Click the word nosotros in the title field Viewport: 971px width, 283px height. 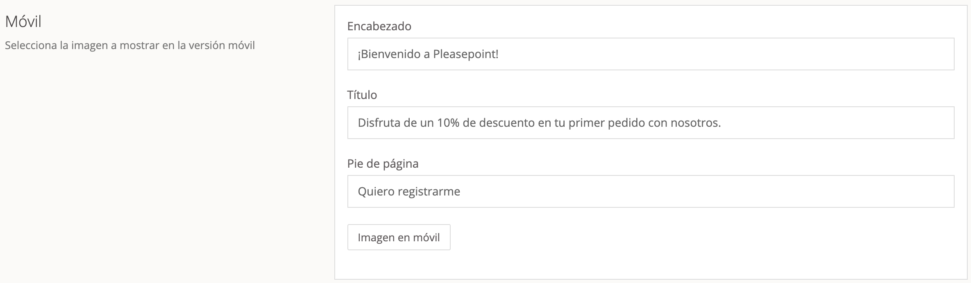coord(695,123)
